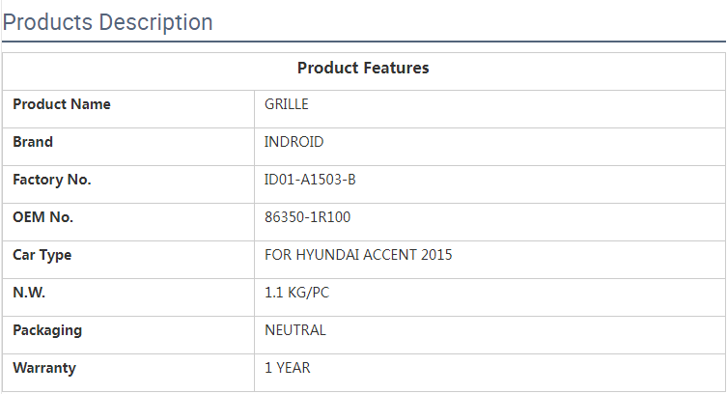The height and width of the screenshot is (394, 727).
Task: Click the Products Description heading
Action: [107, 21]
